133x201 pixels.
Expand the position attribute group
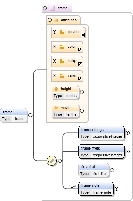55,32
